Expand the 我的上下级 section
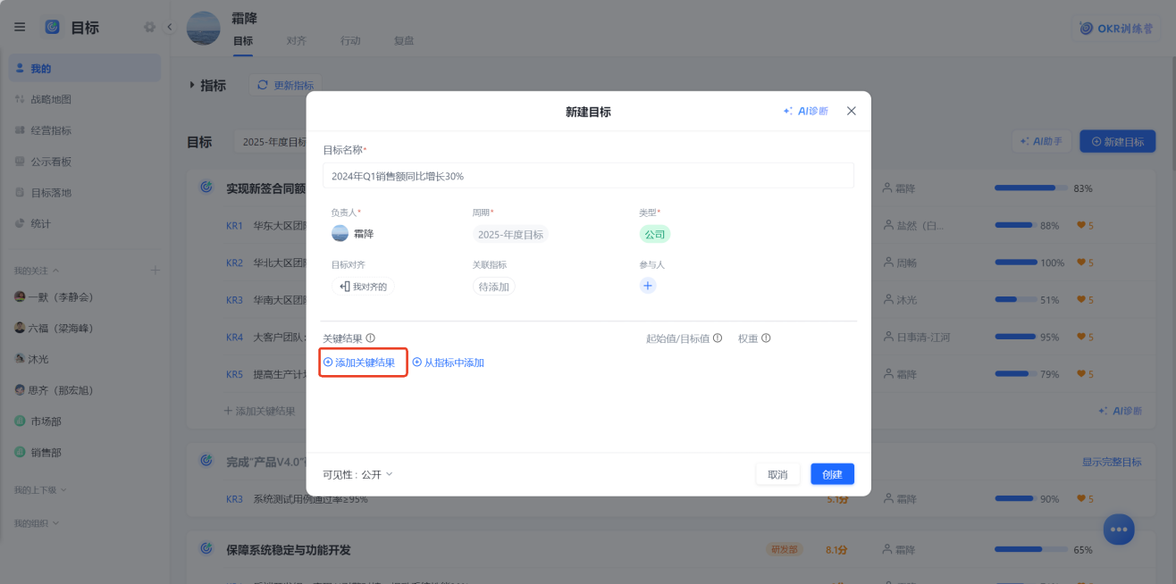 pyautogui.click(x=63, y=489)
